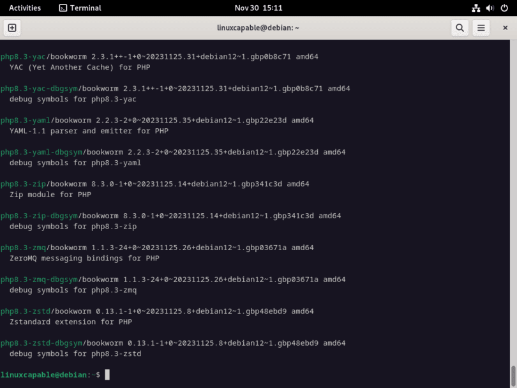
Task: Click the network icon in the top bar
Action: point(476,8)
